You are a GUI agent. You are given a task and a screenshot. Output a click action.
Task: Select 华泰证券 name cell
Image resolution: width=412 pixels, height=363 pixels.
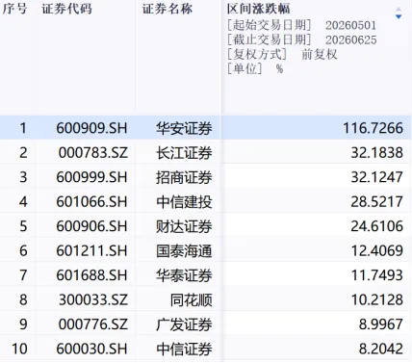tap(184, 275)
